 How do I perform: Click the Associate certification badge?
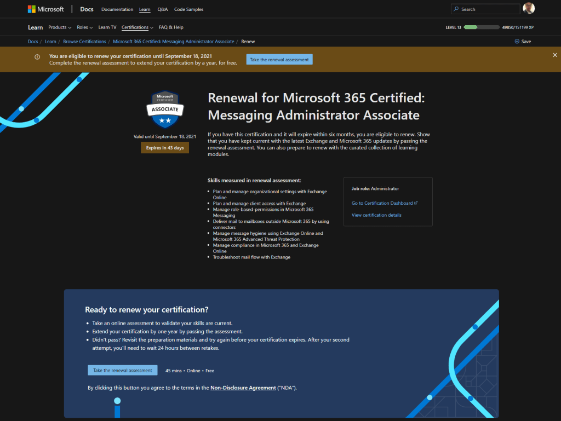coord(165,110)
